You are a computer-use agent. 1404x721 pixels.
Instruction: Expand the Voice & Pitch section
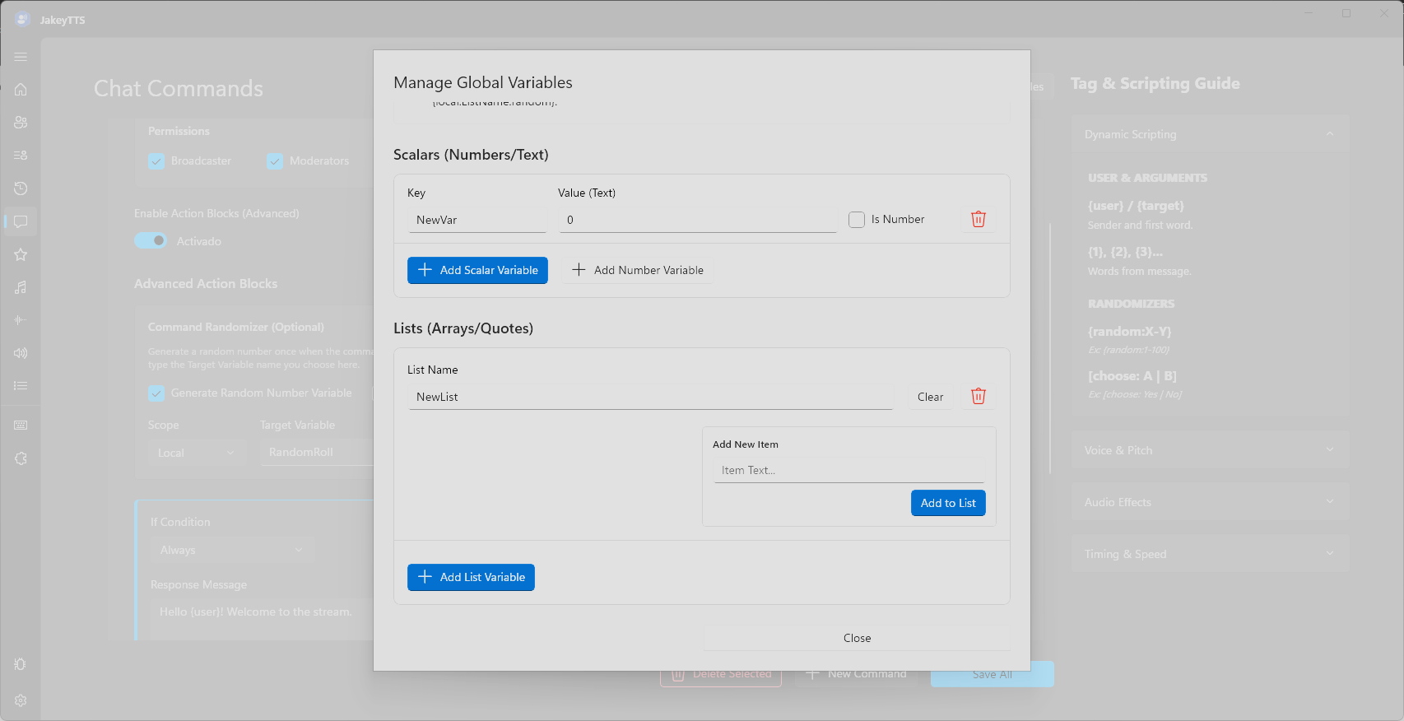tap(1210, 450)
